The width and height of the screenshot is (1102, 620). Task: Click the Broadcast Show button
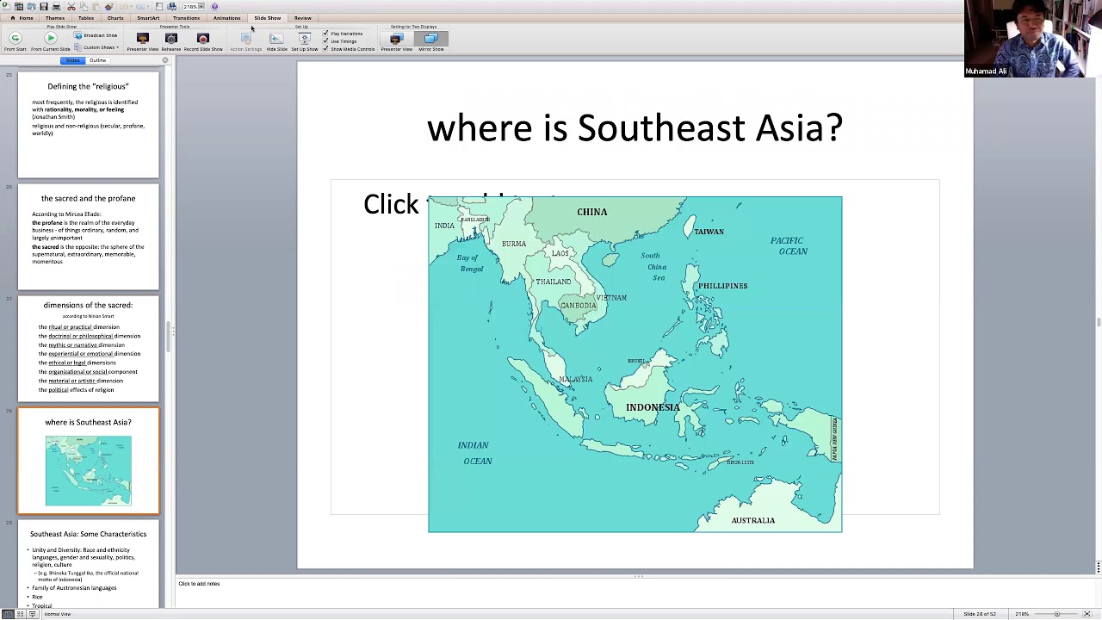[96, 35]
